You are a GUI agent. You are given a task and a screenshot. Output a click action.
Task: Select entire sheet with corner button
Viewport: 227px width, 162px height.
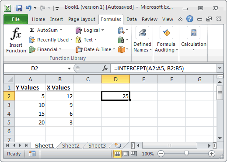[x=9, y=79]
